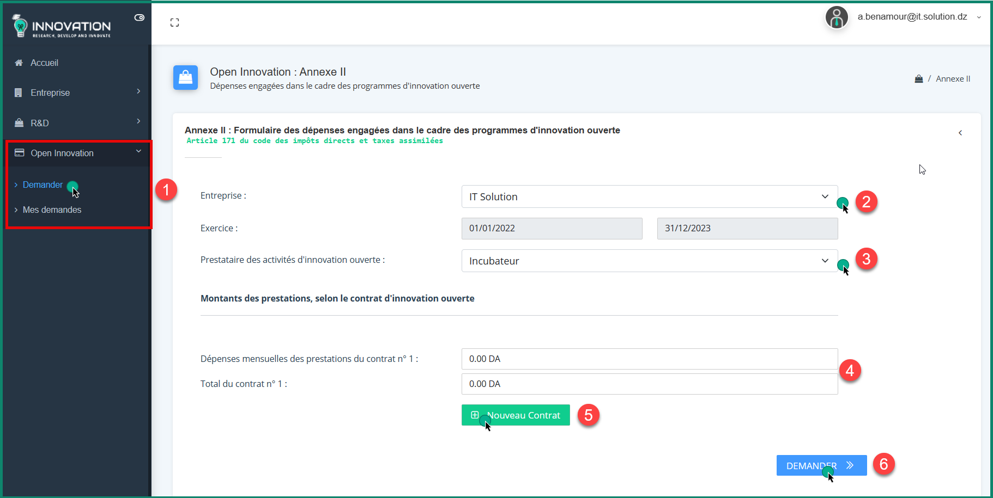Click the briefcase icon in the breadcrumb trail
This screenshot has width=993, height=498.
click(918, 78)
